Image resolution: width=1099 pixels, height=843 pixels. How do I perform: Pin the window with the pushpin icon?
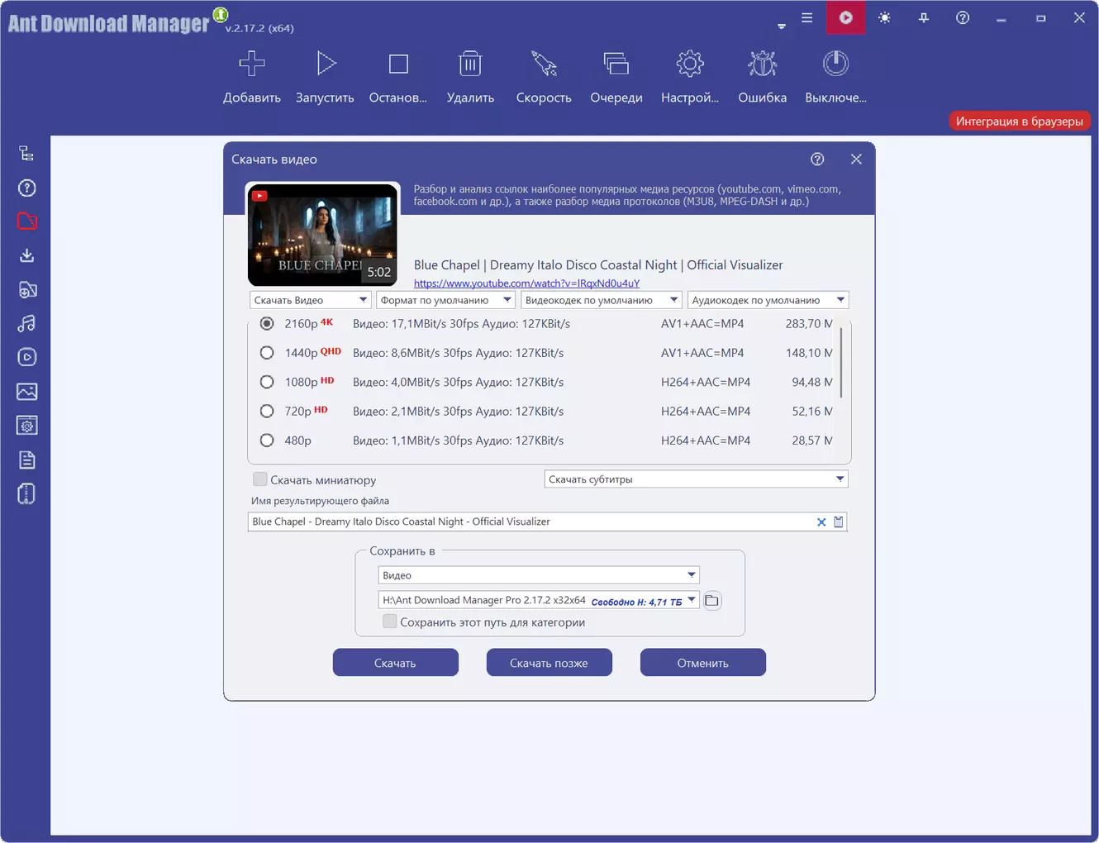click(x=924, y=17)
